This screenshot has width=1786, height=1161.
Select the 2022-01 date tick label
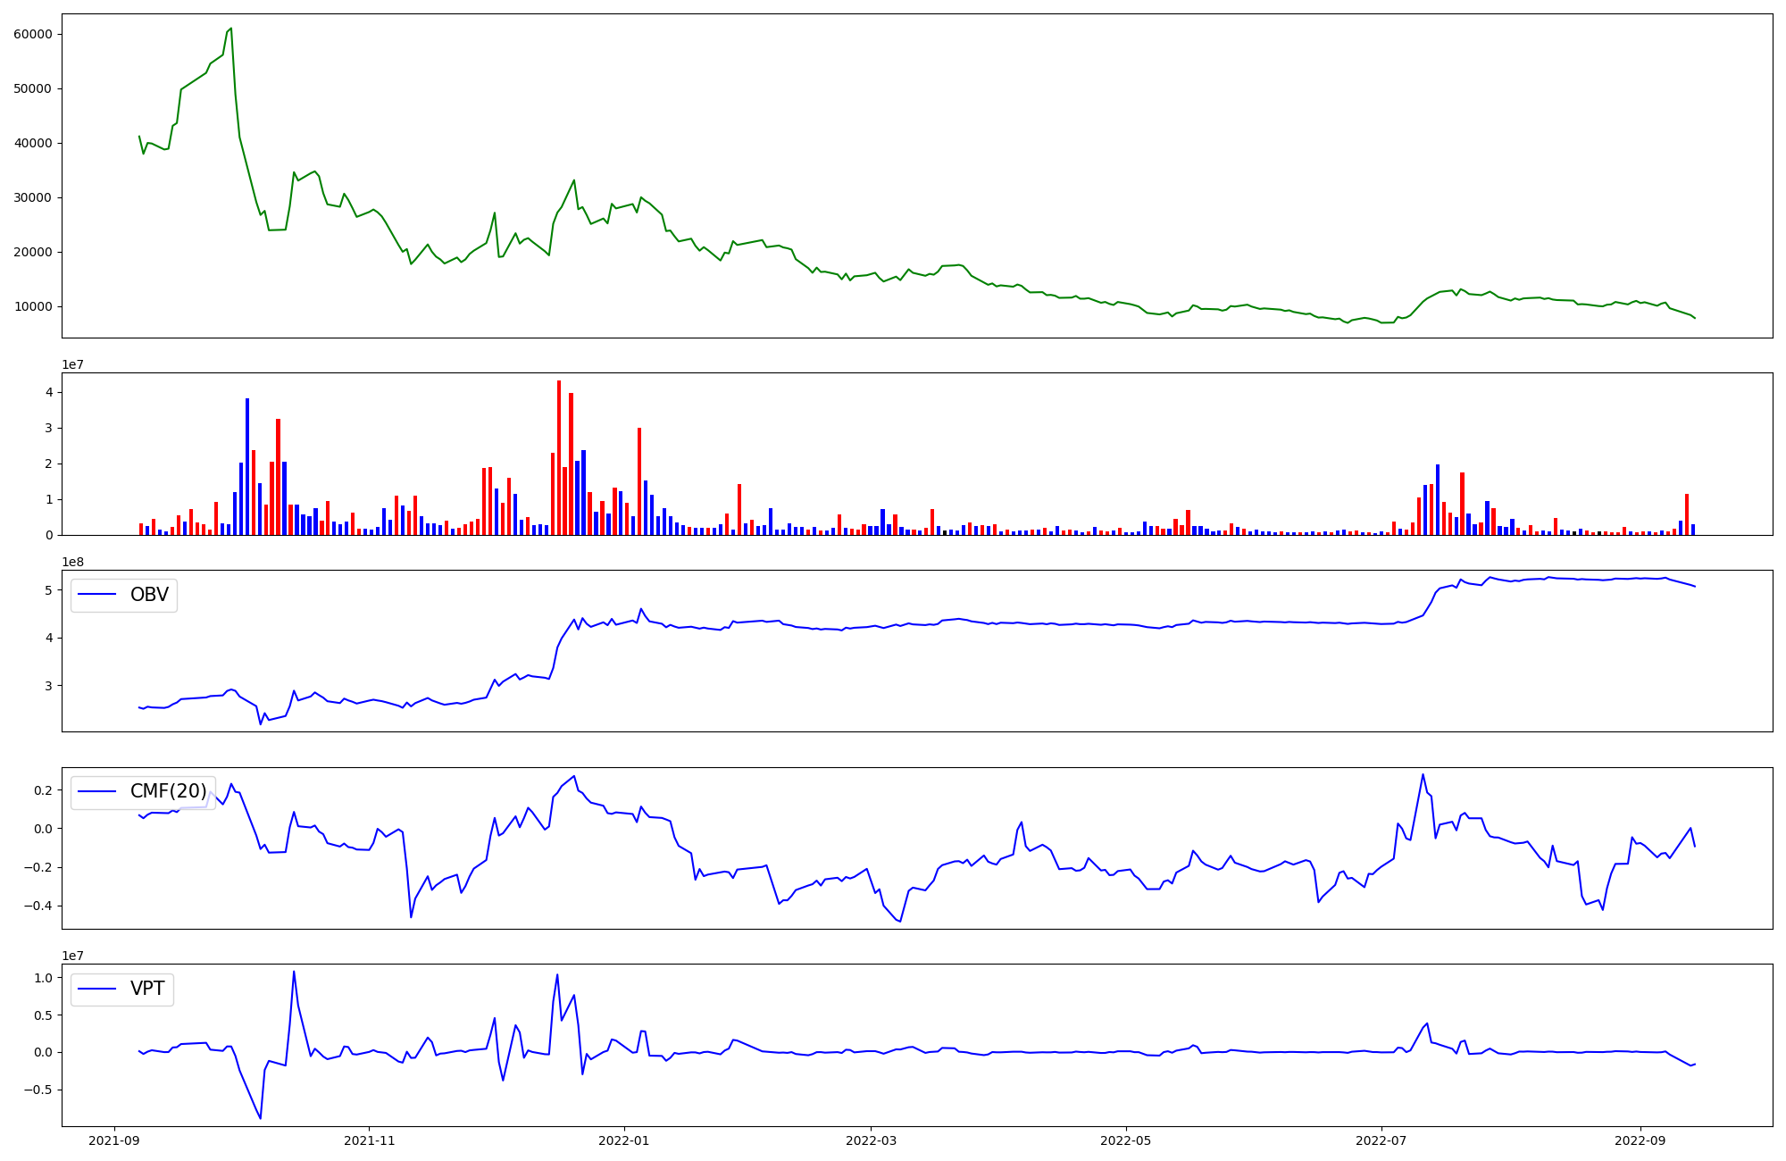click(623, 1140)
